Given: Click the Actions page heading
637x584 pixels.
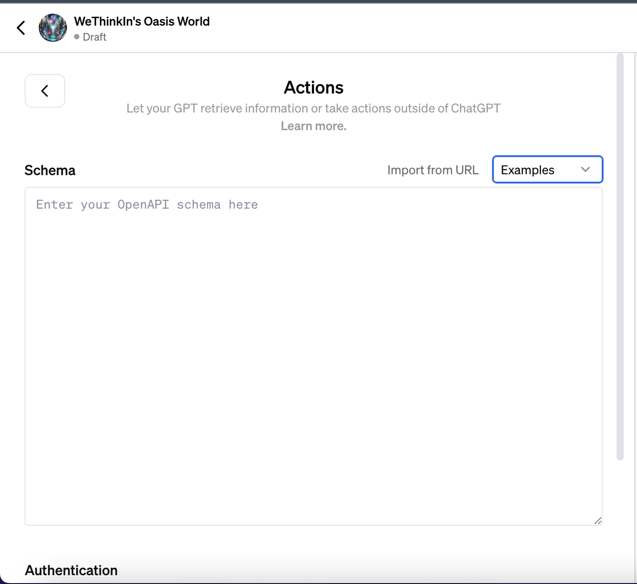Looking at the screenshot, I should [x=314, y=88].
